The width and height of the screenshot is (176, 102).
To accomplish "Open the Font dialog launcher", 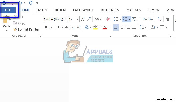I will tap(110, 36).
